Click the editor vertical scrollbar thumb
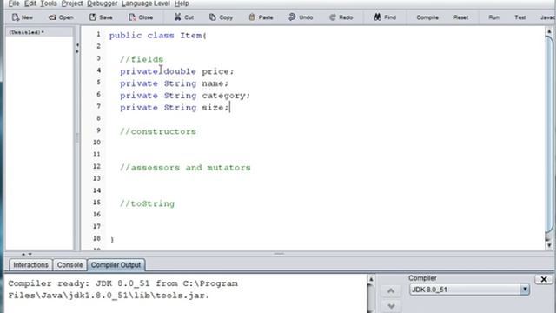 549,134
